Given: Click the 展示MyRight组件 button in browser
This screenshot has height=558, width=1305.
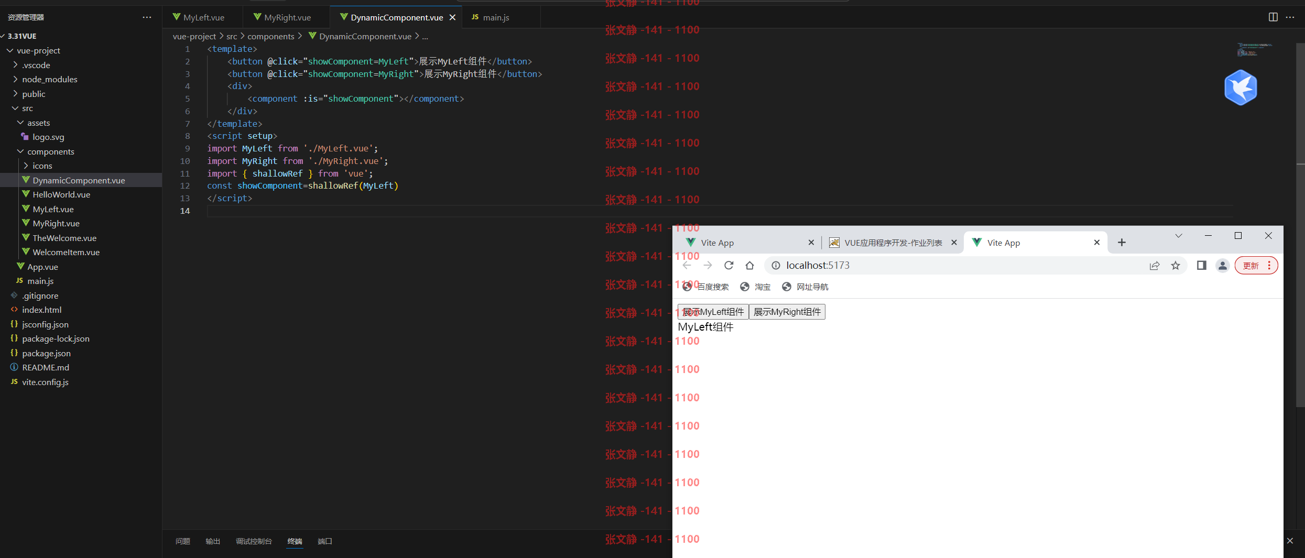Looking at the screenshot, I should [787, 312].
